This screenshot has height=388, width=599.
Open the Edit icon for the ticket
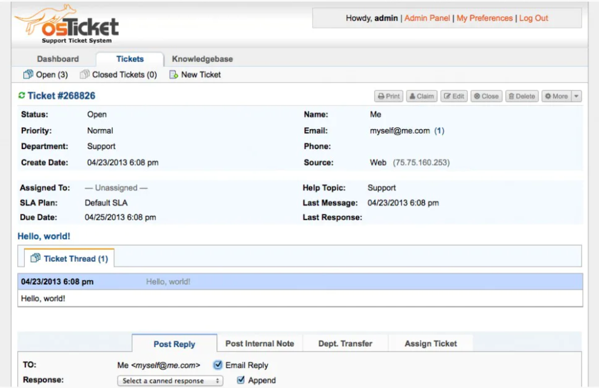[x=447, y=96]
